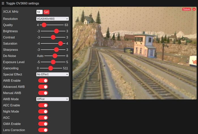This screenshot has height=134, width=198.
Task: Open the Resolution dropdown
Action: tap(52, 19)
